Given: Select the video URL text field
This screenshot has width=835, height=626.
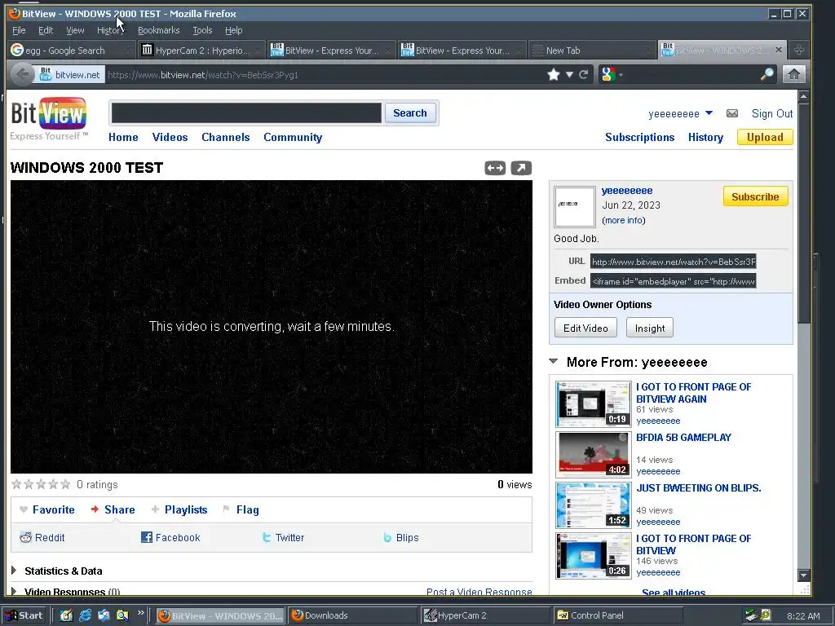Looking at the screenshot, I should point(673,262).
